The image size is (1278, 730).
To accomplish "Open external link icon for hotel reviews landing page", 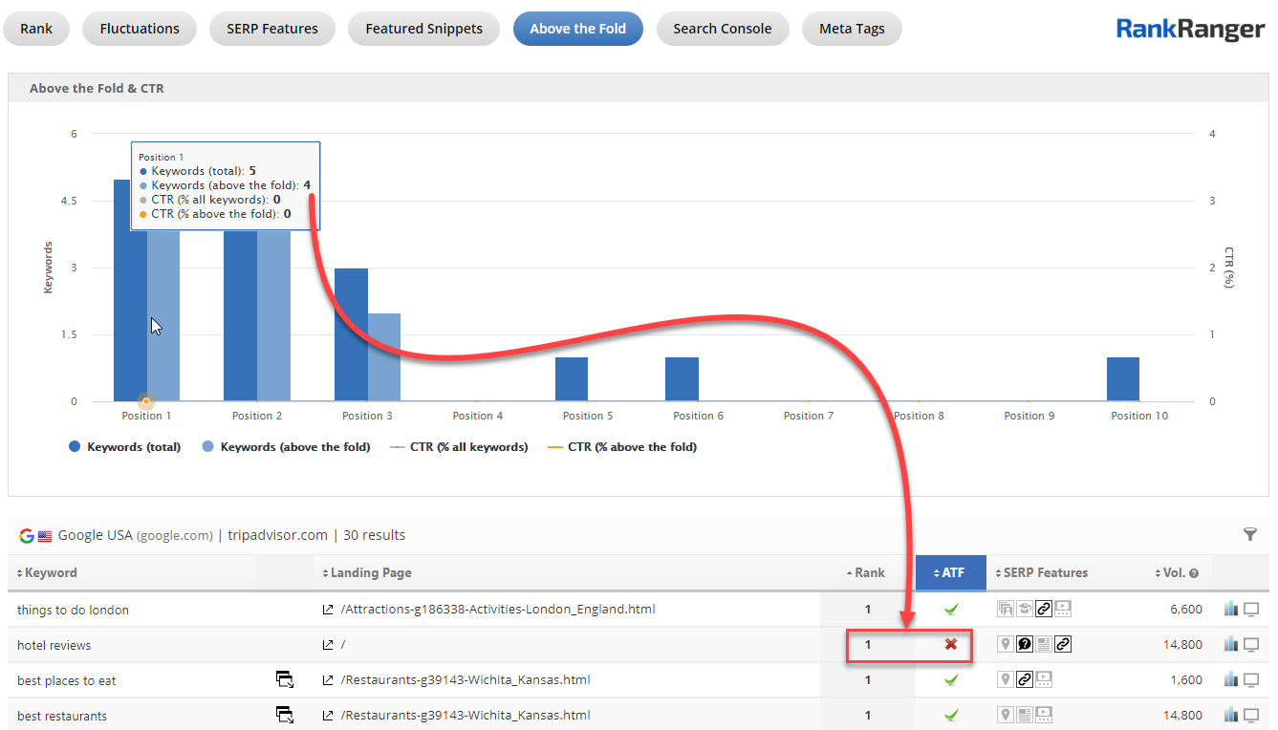I will pos(328,645).
